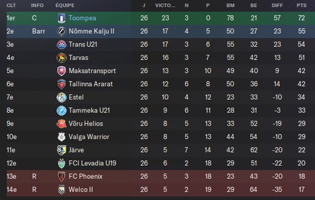Select the FCI Levadia U19 team name
Screen dimensions: 315x200
tap(92, 163)
